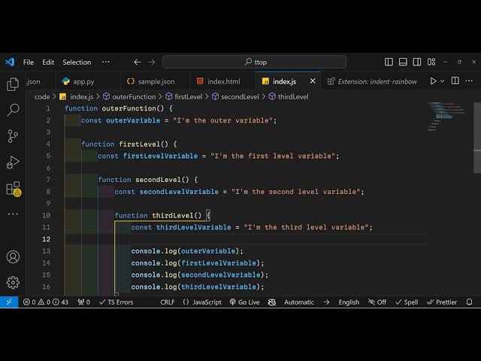Expand the outerFunction breadcrumb item
The width and height of the screenshot is (481, 361).
tap(129, 97)
